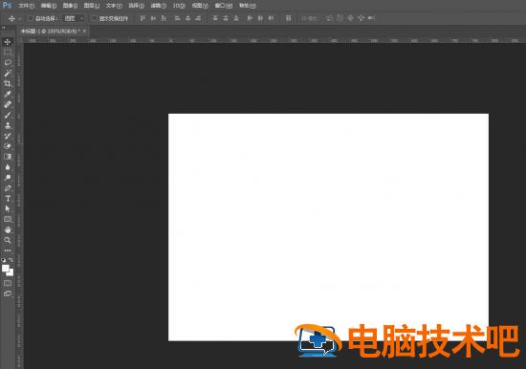Select the Brush tool
526x369 pixels.
pyautogui.click(x=8, y=115)
